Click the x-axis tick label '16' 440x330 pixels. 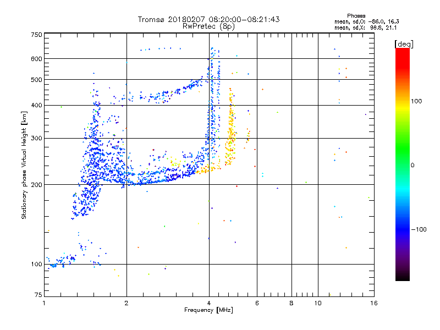(x=374, y=303)
